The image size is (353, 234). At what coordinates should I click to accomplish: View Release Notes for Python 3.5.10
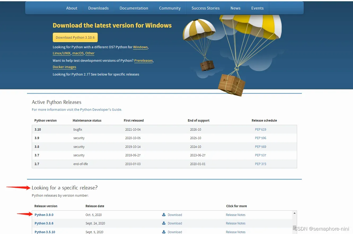click(236, 232)
